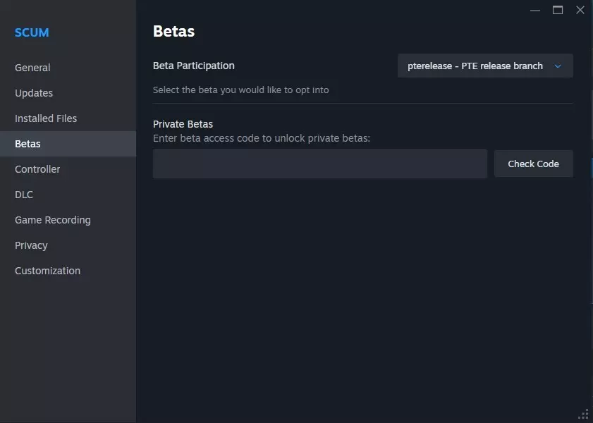This screenshot has height=423, width=593.
Task: Maximize the properties window
Action: [x=558, y=10]
